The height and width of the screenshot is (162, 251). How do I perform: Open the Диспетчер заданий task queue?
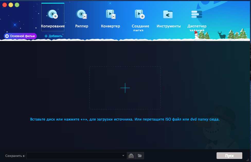click(x=197, y=14)
